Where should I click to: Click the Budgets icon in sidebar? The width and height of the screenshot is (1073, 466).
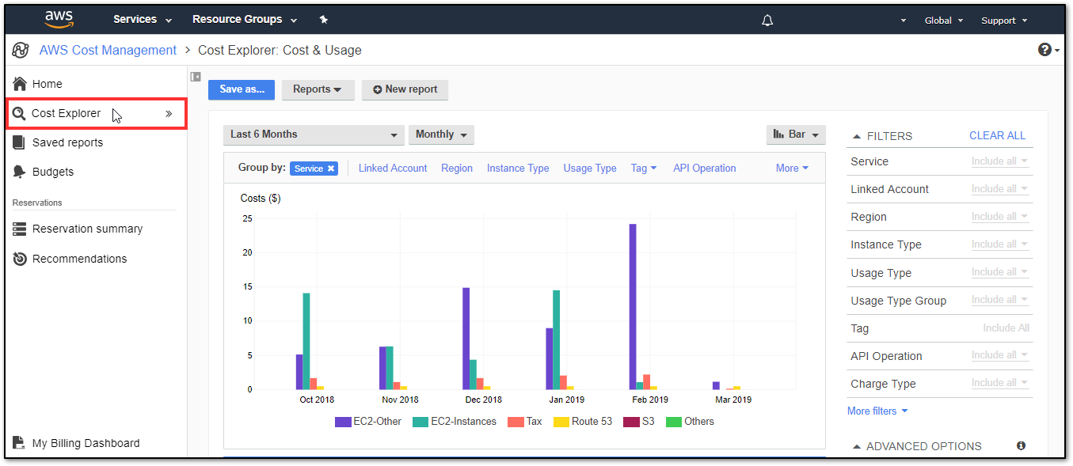(19, 172)
